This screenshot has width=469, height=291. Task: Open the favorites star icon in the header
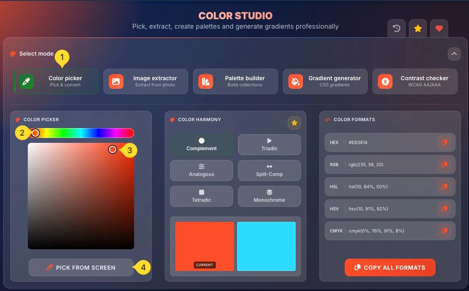click(x=417, y=28)
